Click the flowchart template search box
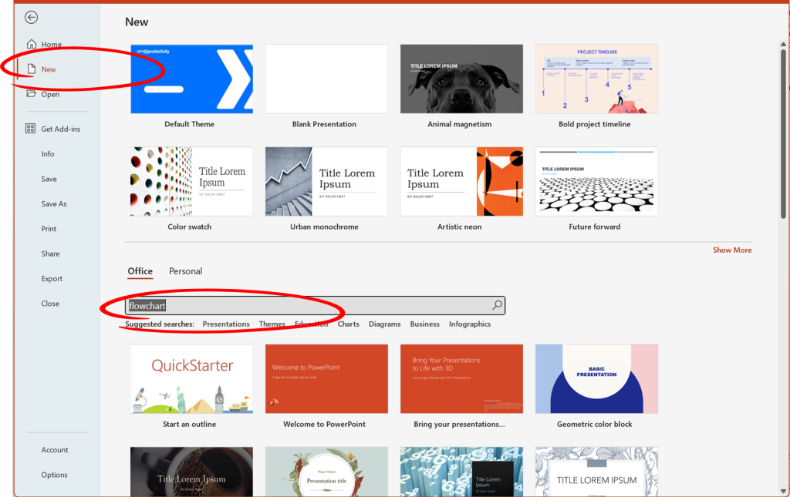Viewport: 790px width, 497px height. tap(315, 305)
